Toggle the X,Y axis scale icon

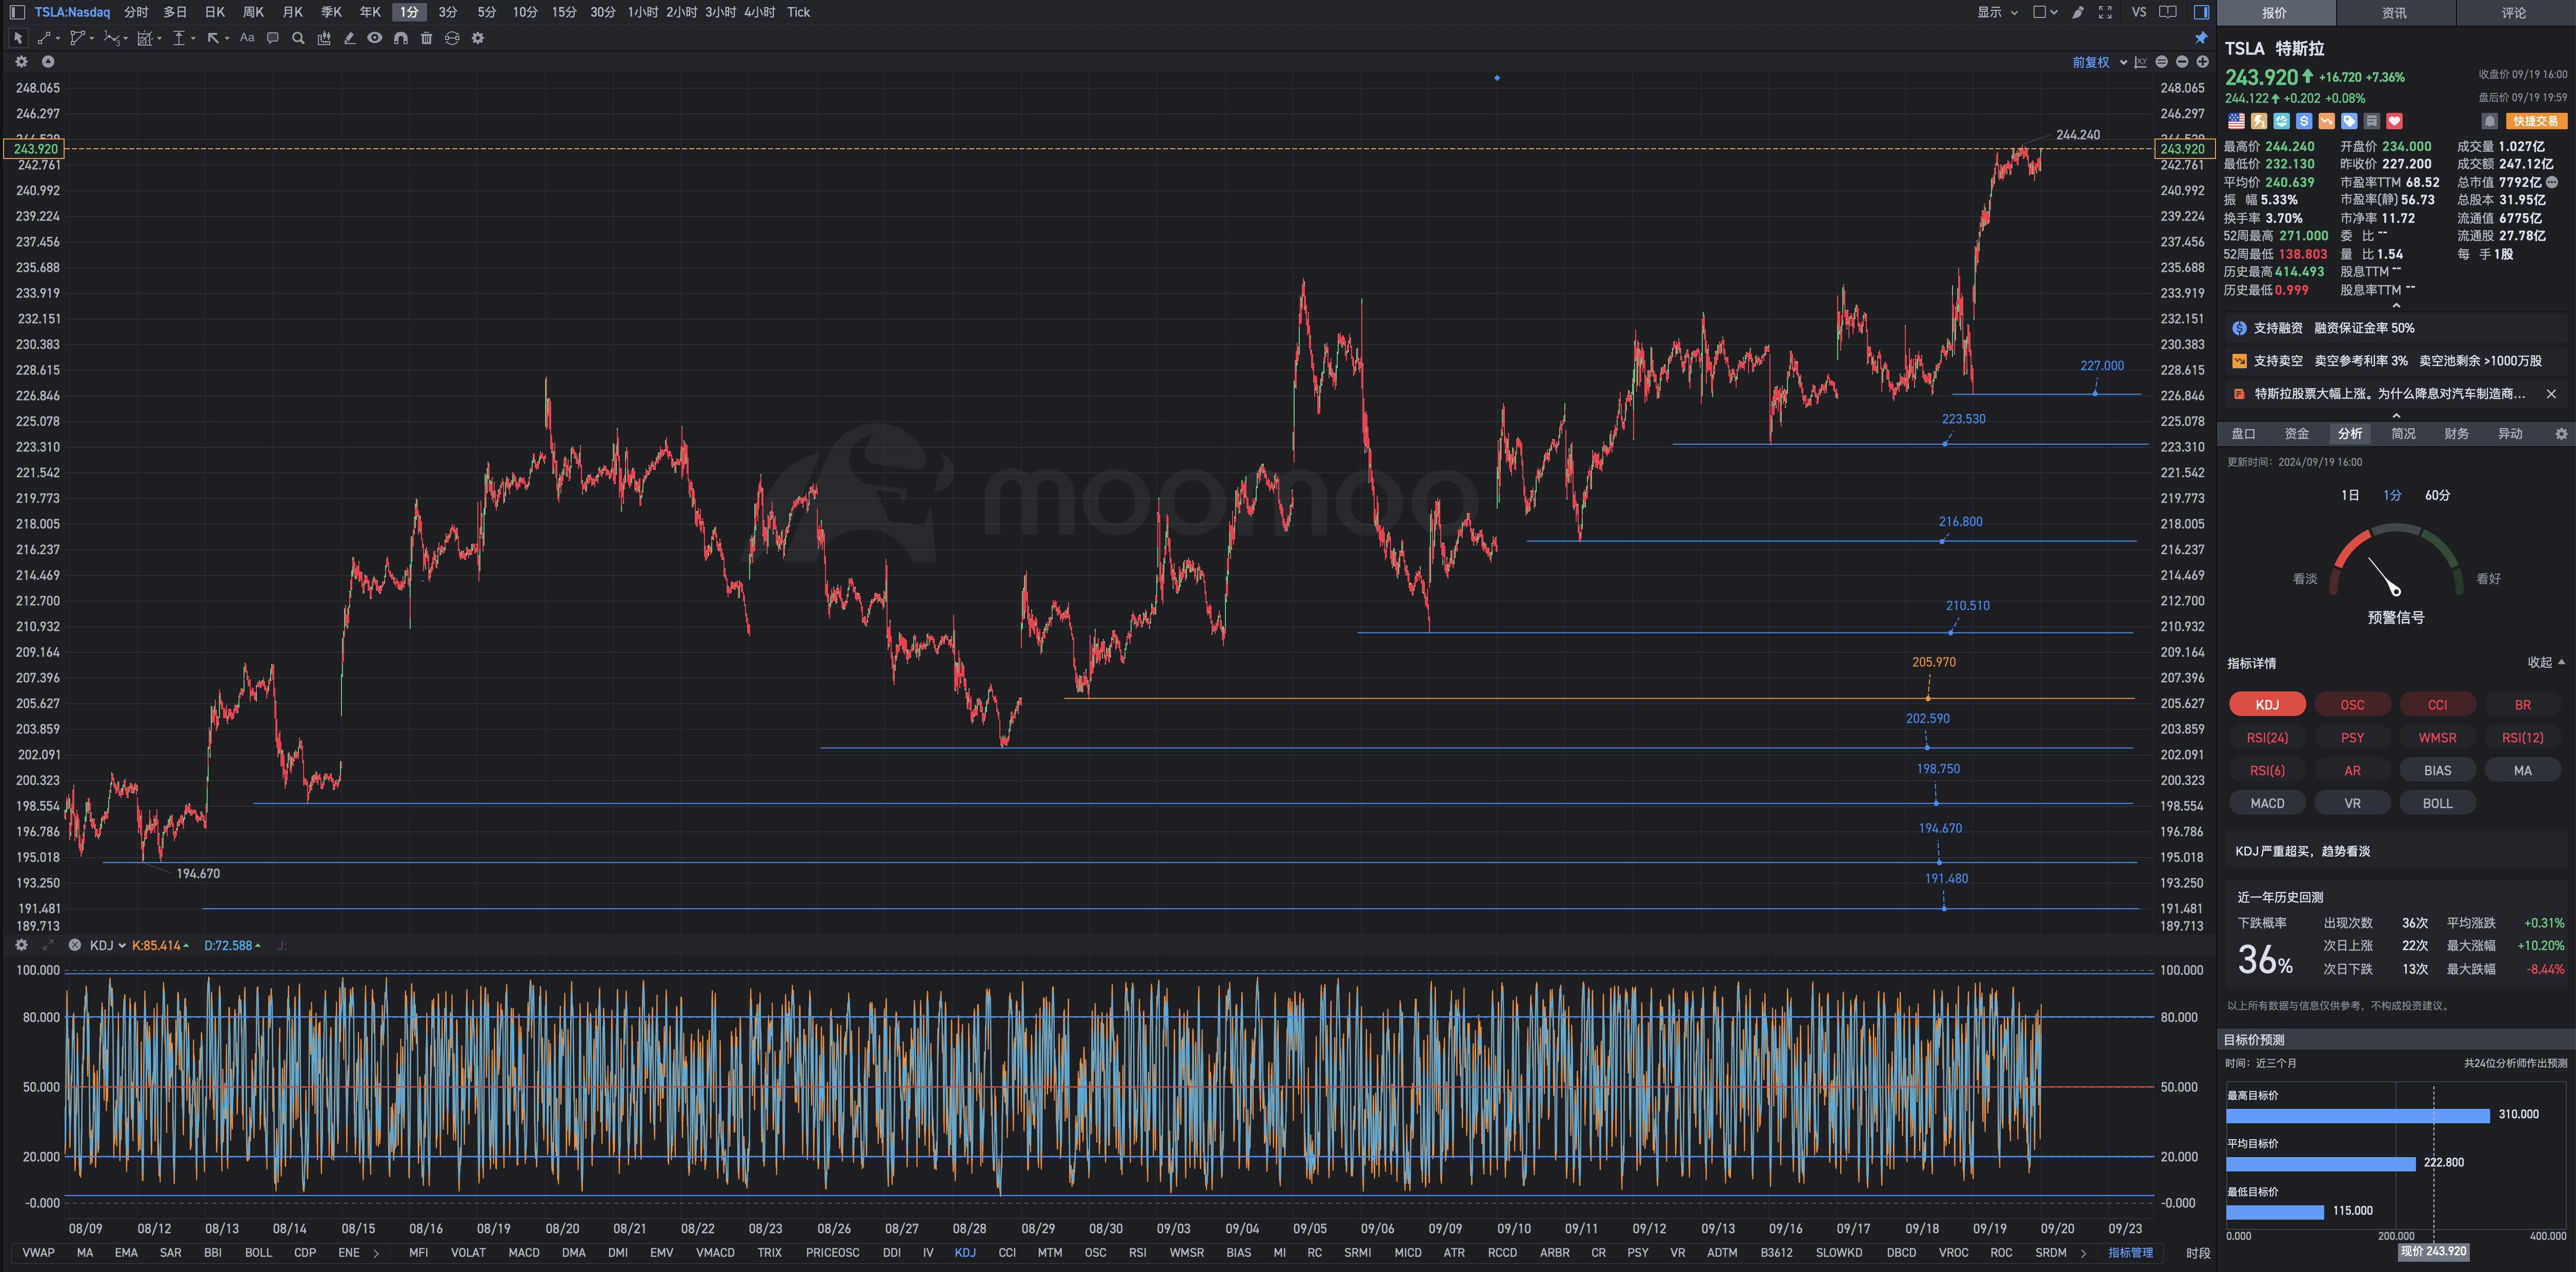click(x=2140, y=62)
